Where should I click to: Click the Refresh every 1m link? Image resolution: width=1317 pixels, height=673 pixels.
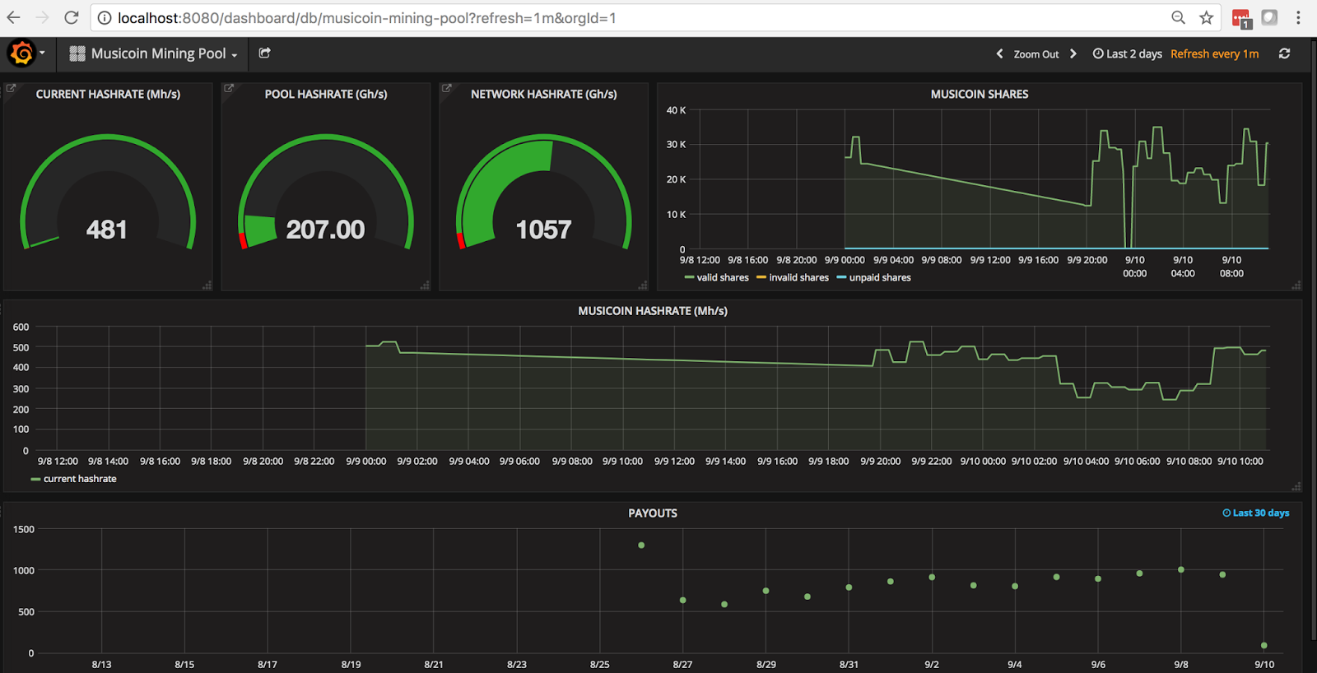pyautogui.click(x=1215, y=53)
